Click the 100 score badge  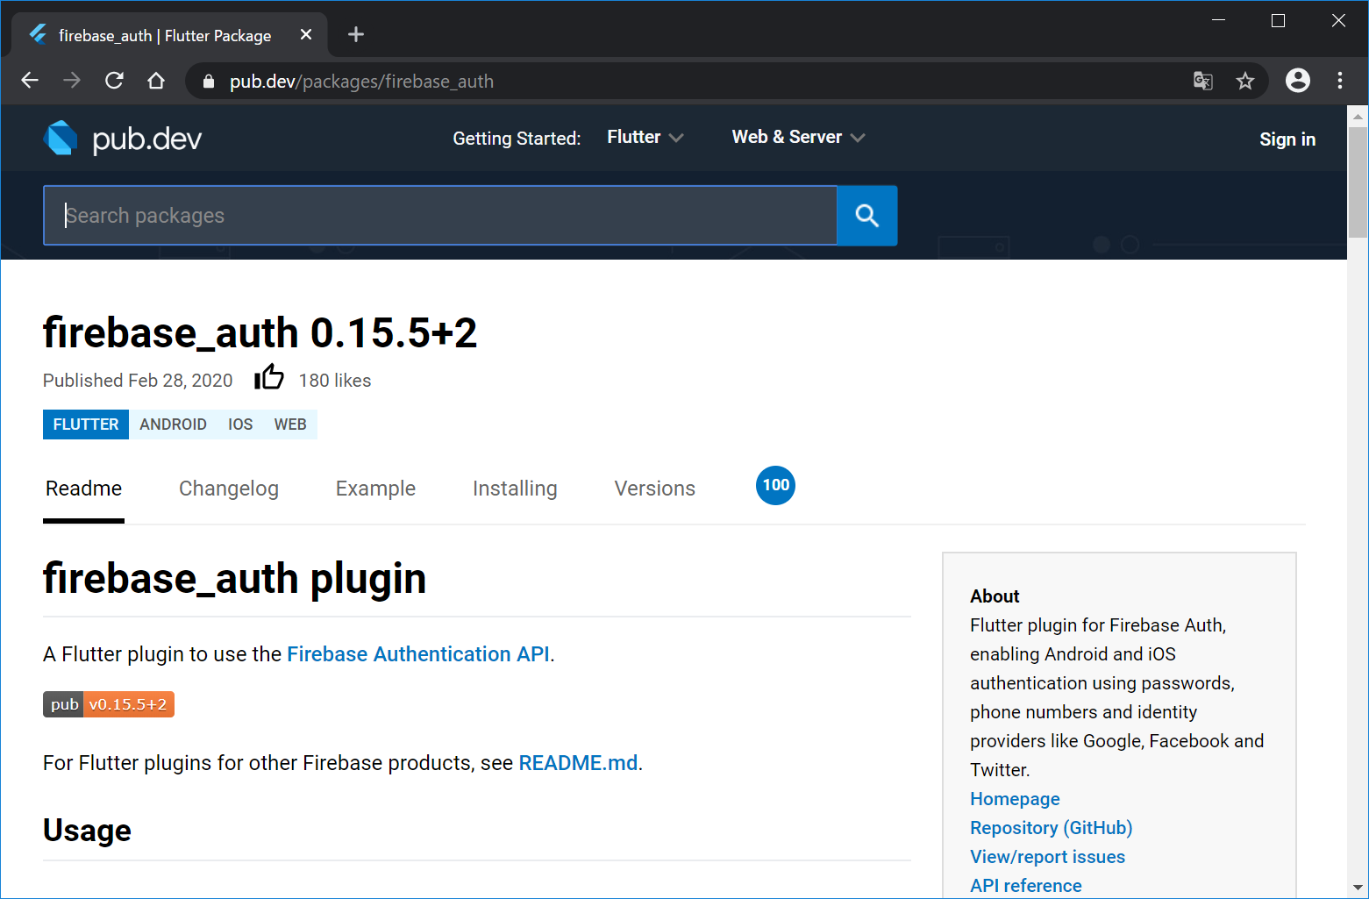(x=775, y=485)
